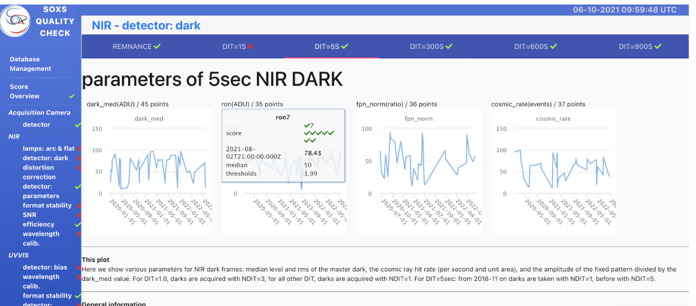Open UVVIS wavelength calib. entry

point(41,281)
